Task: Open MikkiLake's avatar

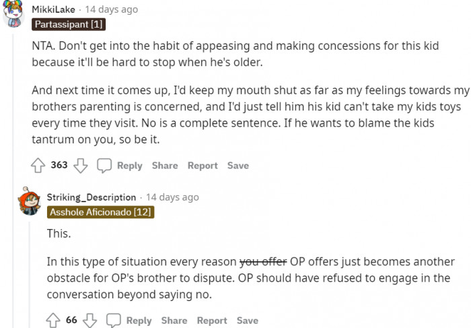Action: pyautogui.click(x=13, y=13)
